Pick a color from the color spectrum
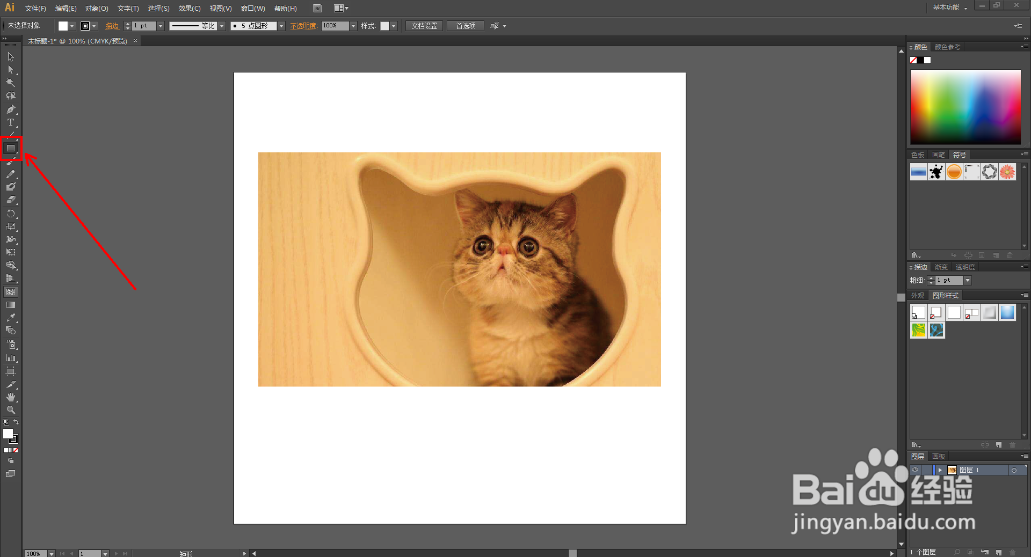Image resolution: width=1031 pixels, height=557 pixels. pos(965,107)
